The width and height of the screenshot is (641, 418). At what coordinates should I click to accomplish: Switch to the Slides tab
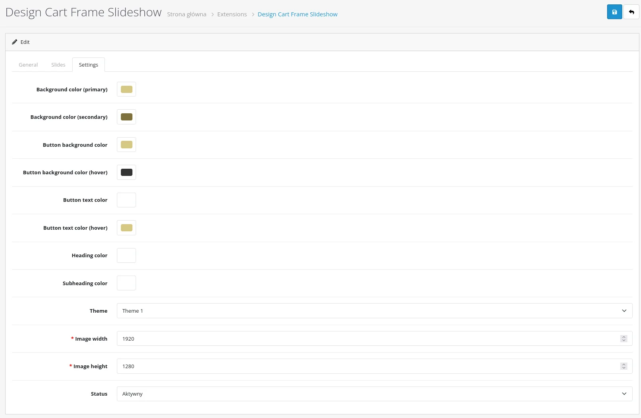click(58, 65)
